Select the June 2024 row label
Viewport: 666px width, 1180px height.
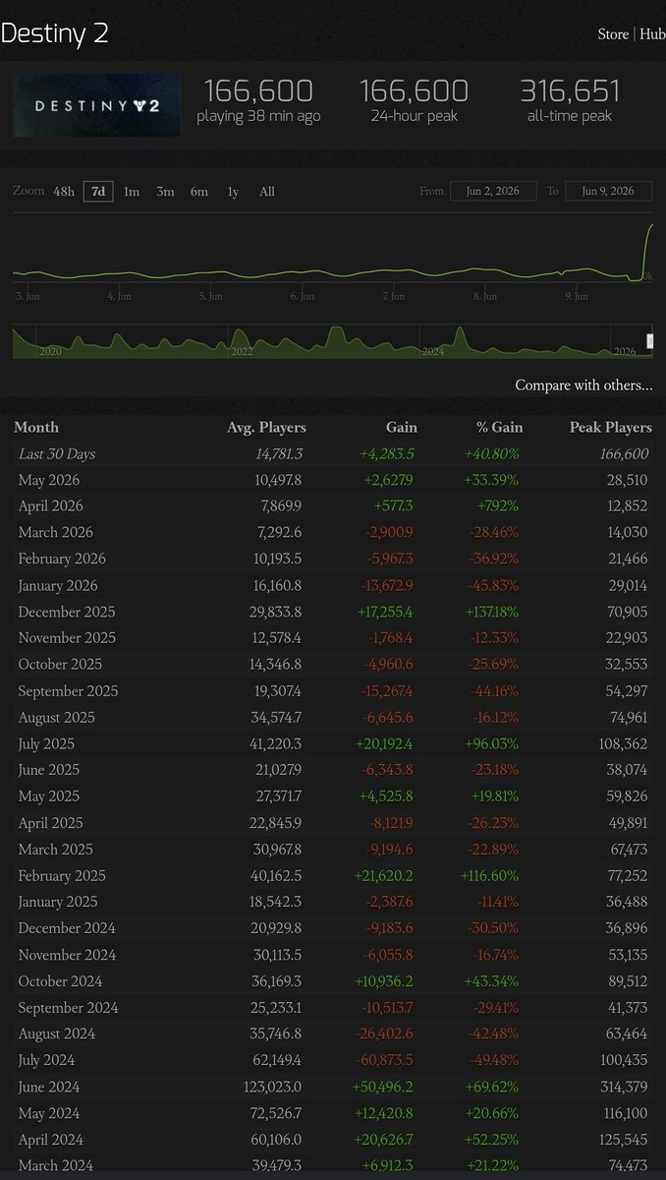tap(49, 1087)
